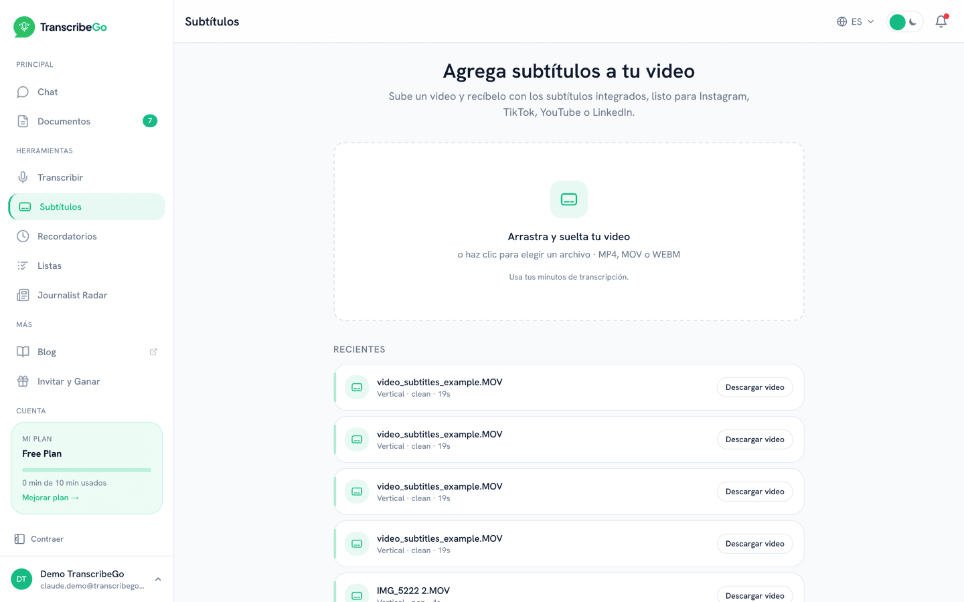
Task: Click the Chat speech bubble icon
Action: click(x=23, y=92)
